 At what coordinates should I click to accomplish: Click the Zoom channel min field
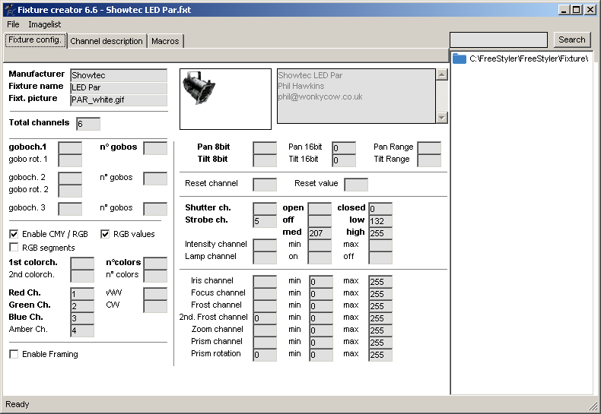(321, 330)
